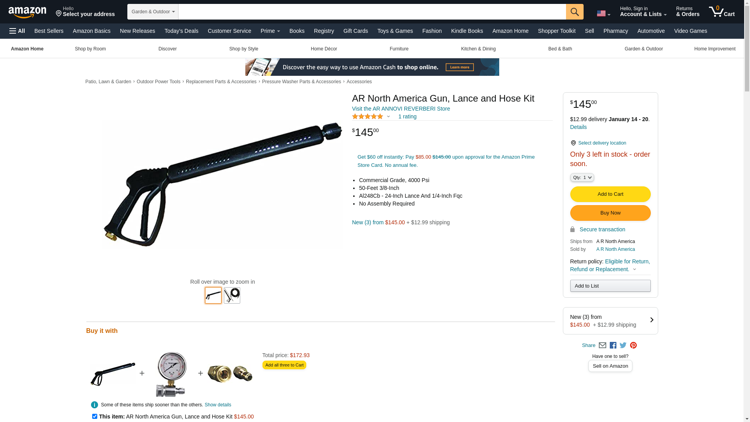The width and height of the screenshot is (750, 422).
Task: Share via email envelope icon
Action: tap(602, 345)
